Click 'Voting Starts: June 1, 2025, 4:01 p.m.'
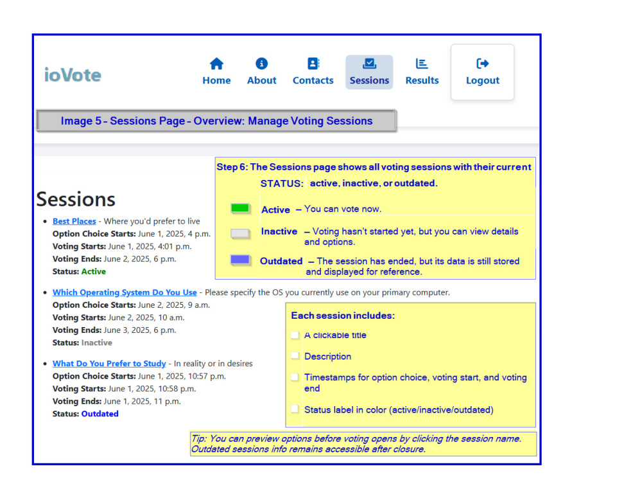Screen dimensions: 642x482 (x=122, y=246)
